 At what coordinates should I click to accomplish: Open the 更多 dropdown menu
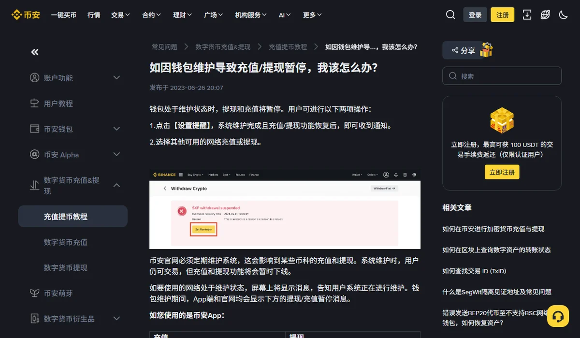tap(312, 15)
